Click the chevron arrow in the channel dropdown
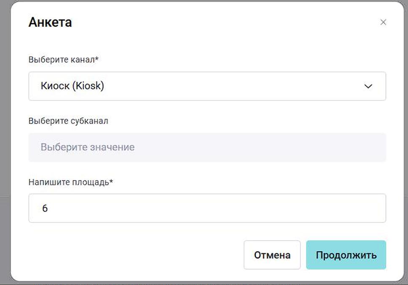This screenshot has width=408, height=285. pyautogui.click(x=368, y=86)
